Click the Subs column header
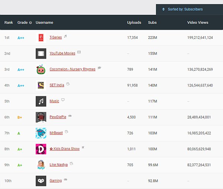Screen dimensions: 223x189 (x=152, y=22)
